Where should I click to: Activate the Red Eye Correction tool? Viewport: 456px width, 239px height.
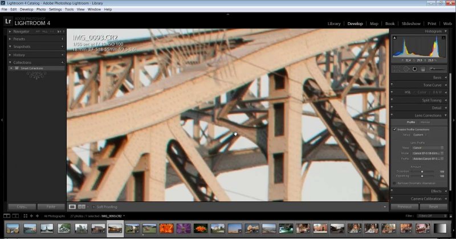414,69
